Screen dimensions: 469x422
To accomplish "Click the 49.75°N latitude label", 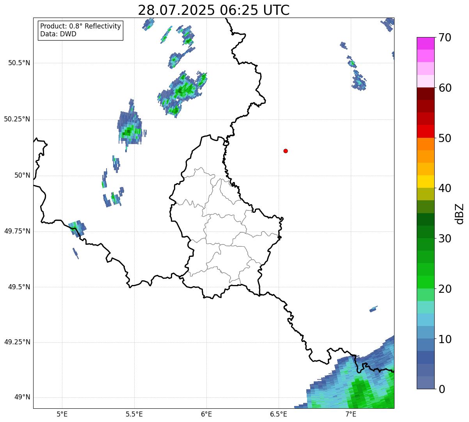I will click(x=17, y=231).
